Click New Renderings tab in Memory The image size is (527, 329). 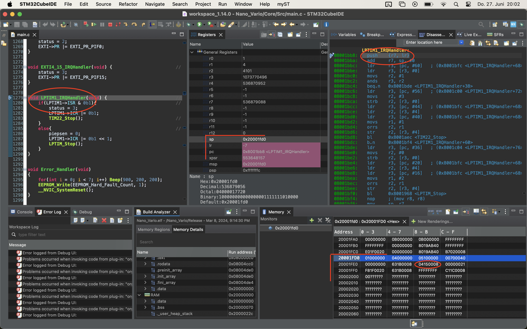(436, 221)
